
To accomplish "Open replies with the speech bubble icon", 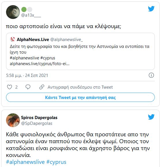I will 28,87.
